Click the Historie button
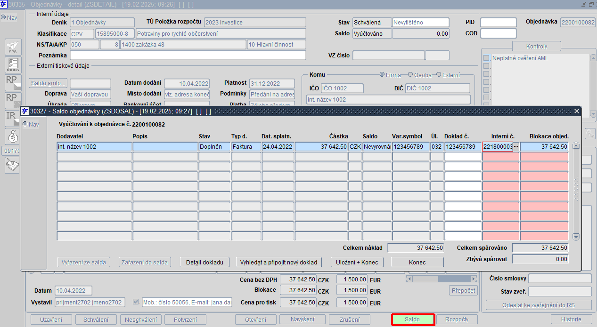The image size is (597, 327). click(x=571, y=319)
